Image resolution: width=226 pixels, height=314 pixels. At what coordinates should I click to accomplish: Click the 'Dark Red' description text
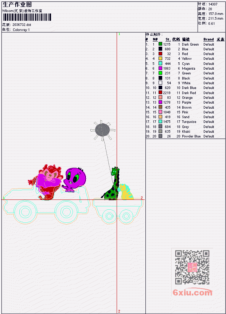pyautogui.click(x=189, y=93)
